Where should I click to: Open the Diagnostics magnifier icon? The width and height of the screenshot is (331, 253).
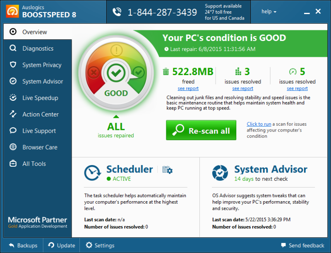tap(12, 49)
